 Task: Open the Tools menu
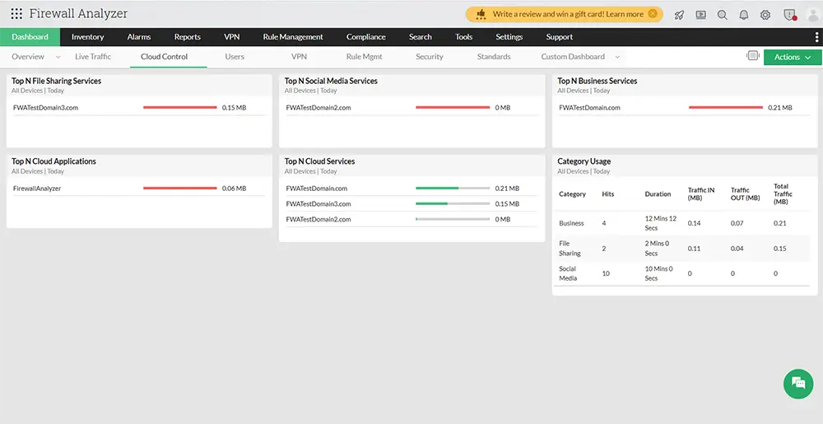(463, 37)
